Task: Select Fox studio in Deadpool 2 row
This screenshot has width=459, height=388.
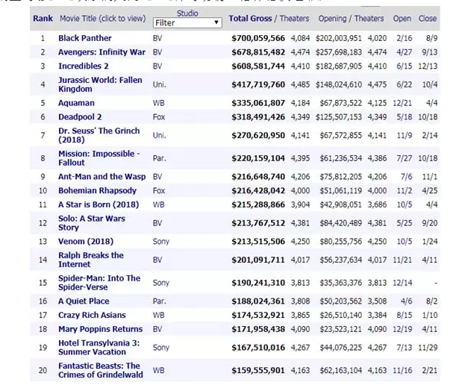Action: 159,117
